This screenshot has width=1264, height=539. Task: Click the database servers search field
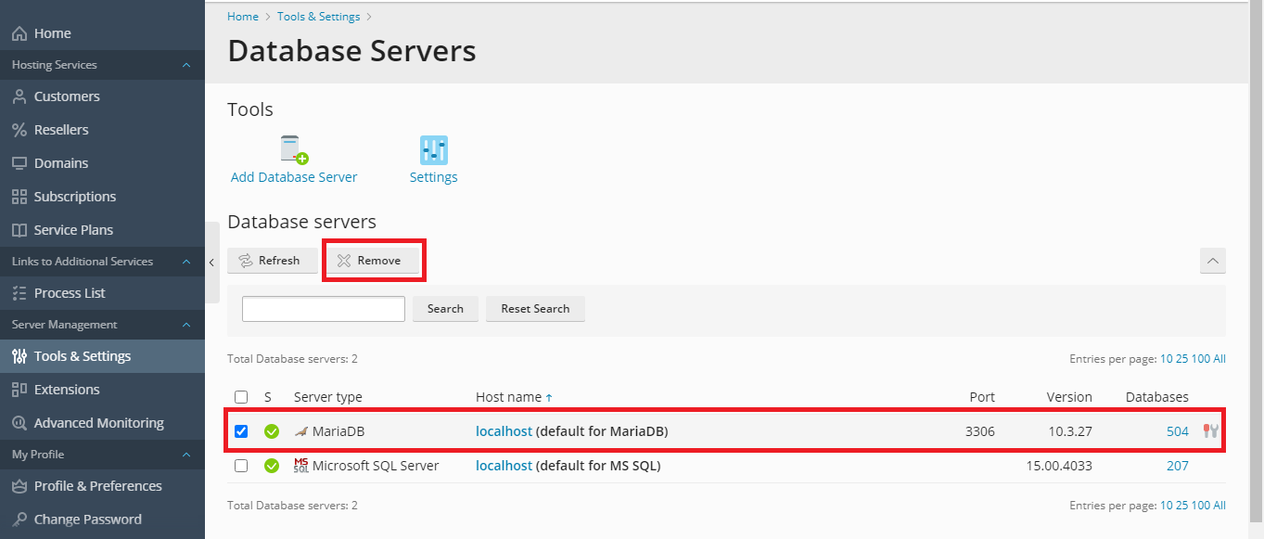[324, 309]
